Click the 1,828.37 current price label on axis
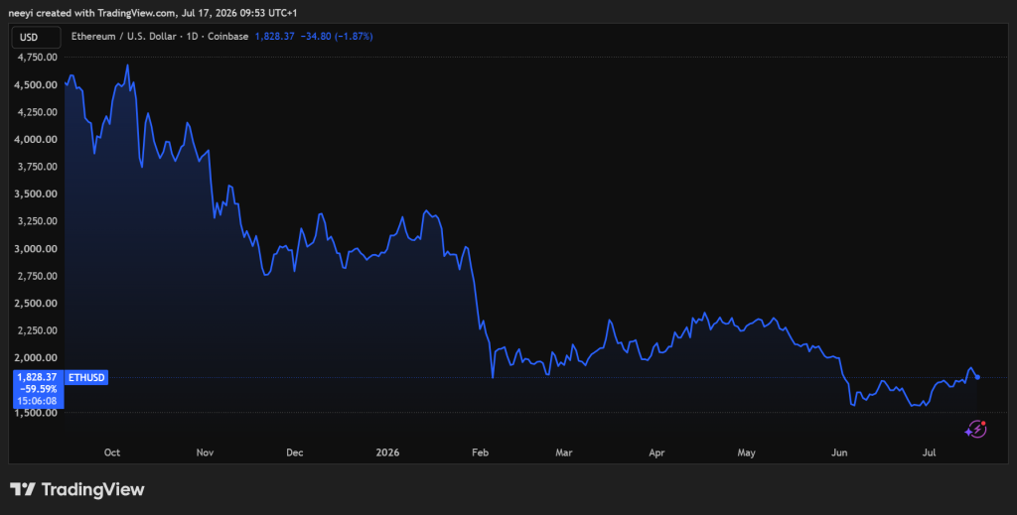 click(38, 377)
